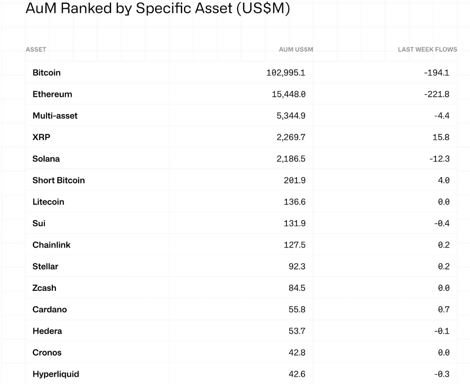The width and height of the screenshot is (470, 384).
Task: Click Bitcoin's AUM value 102,995.1
Action: point(286,73)
